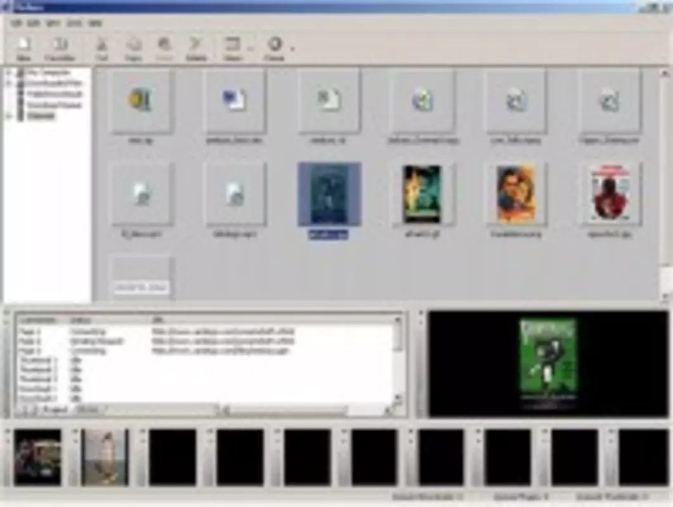Select the highlighted item in folder tree
This screenshot has height=507, width=673.
point(41,116)
